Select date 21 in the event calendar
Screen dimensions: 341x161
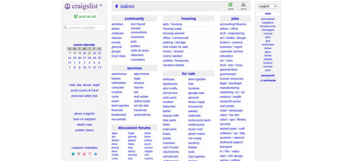(x=89, y=53)
